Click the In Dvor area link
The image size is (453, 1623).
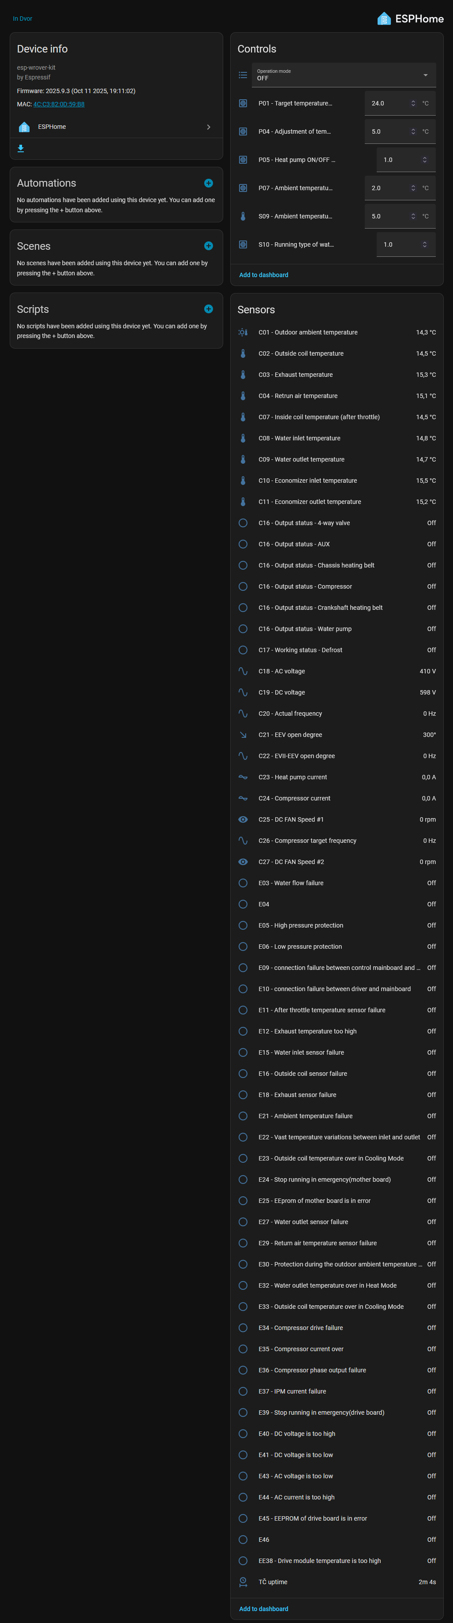point(22,19)
